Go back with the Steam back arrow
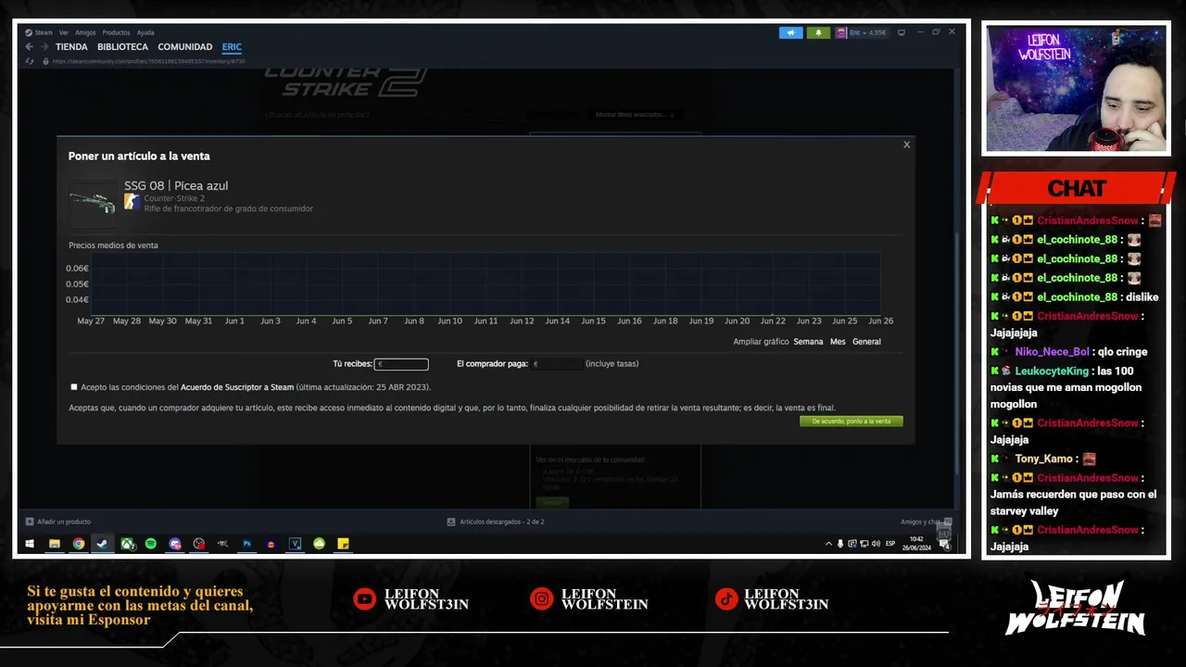Image resolution: width=1186 pixels, height=667 pixels. (30, 47)
